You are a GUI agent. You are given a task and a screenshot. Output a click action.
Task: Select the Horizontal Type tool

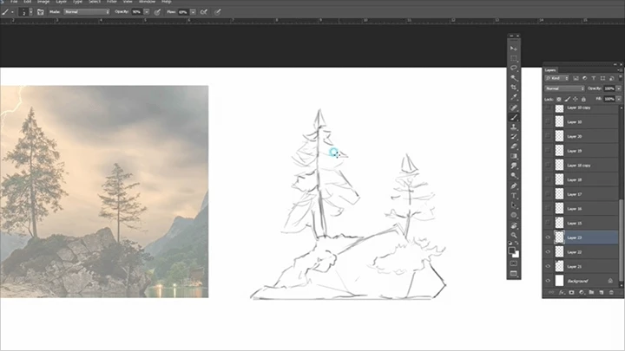point(514,195)
